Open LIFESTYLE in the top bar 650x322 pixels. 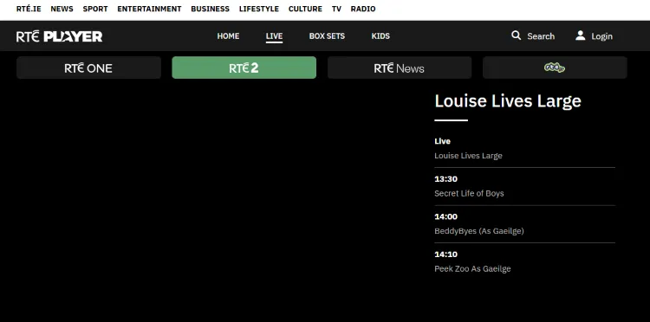pyautogui.click(x=259, y=9)
